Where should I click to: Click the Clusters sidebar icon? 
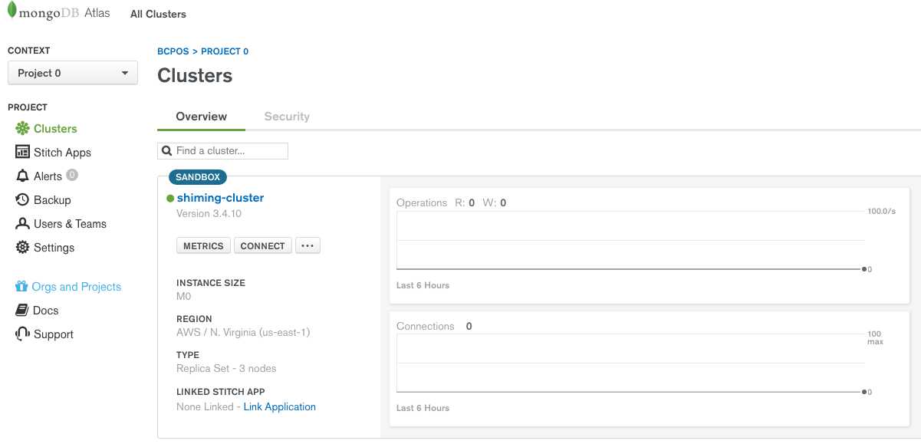[x=22, y=129]
